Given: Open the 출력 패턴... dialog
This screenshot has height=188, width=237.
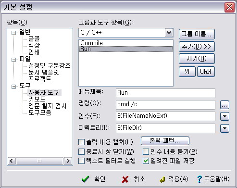Looking at the screenshot, I should (x=165, y=141).
